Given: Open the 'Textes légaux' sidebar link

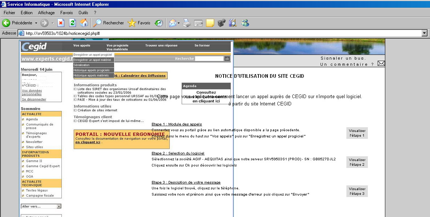Looking at the screenshot, I should pos(37,190).
